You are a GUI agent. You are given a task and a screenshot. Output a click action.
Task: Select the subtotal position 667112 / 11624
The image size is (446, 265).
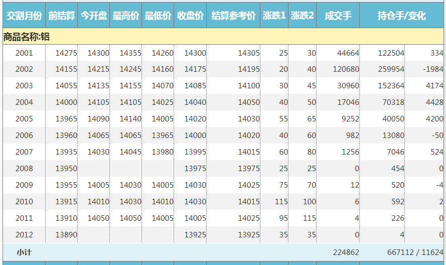tap(415, 252)
